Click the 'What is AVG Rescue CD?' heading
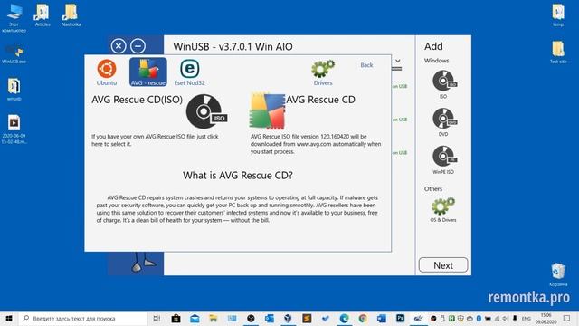The image size is (579, 326). [238, 175]
